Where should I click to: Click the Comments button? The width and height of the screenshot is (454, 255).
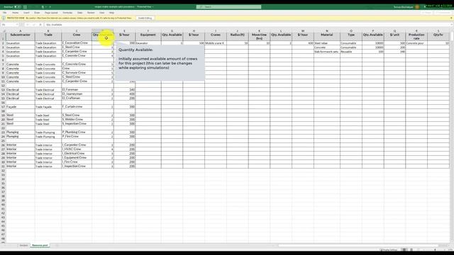click(x=443, y=13)
